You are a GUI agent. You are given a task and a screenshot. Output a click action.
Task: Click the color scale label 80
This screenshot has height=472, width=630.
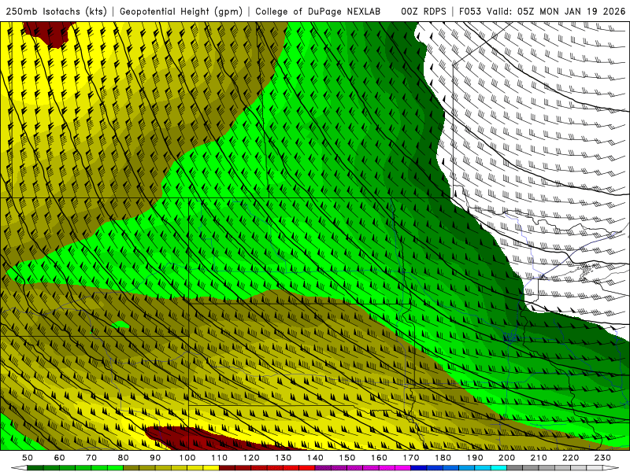pos(124,458)
